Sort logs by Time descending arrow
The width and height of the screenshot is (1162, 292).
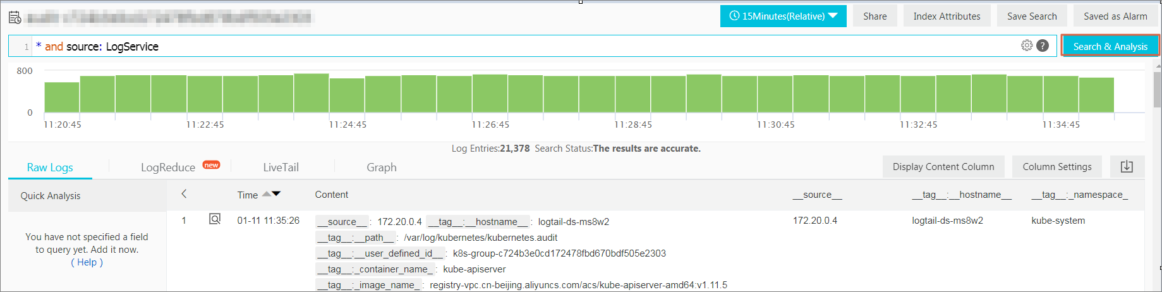276,194
